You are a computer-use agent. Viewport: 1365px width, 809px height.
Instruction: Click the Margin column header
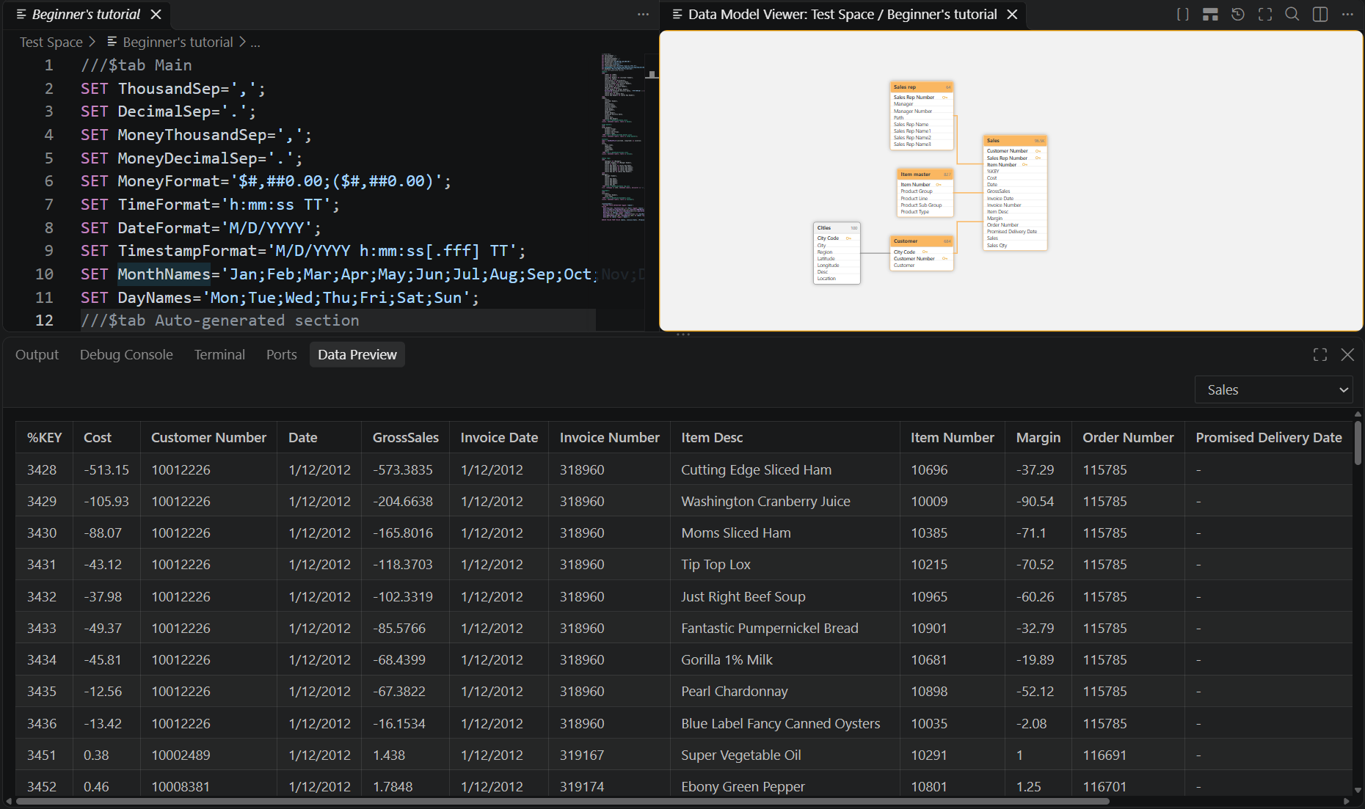(x=1038, y=438)
